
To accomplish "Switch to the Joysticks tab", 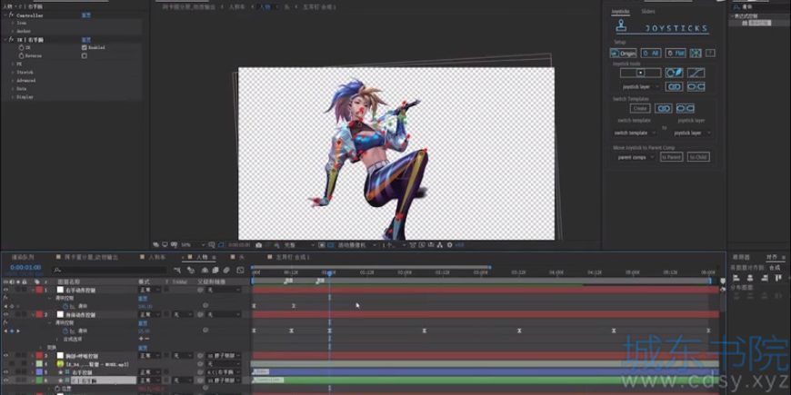I will [x=620, y=11].
